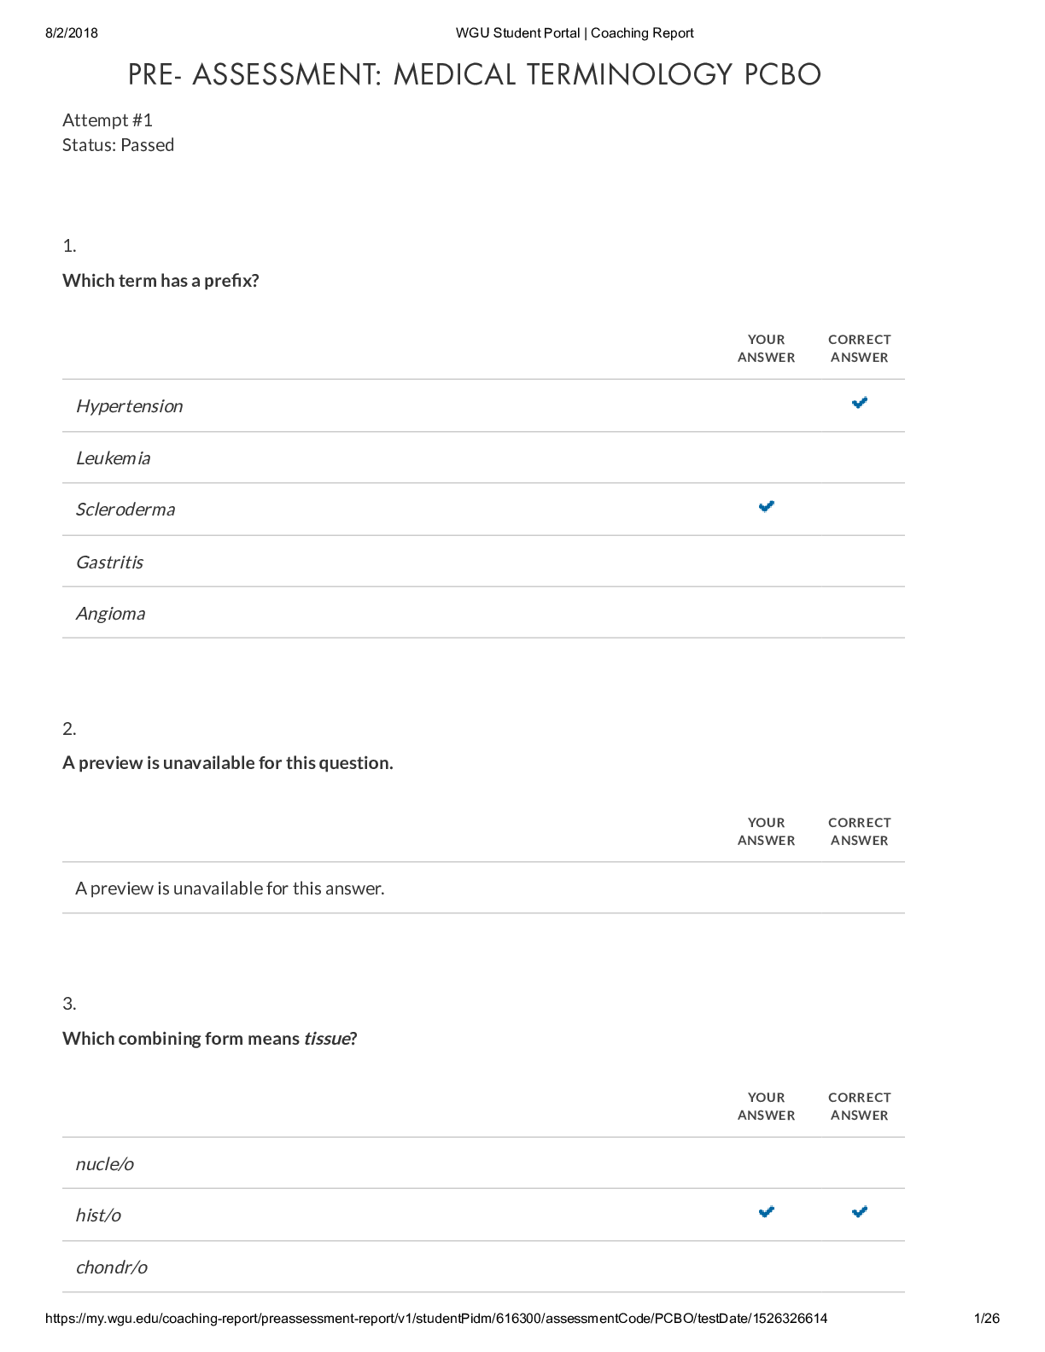
Task: Click the your-answer checkmark beside Scleroderma
Action: pyautogui.click(x=766, y=506)
